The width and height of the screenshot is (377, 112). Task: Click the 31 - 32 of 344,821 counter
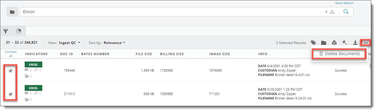[21, 43]
